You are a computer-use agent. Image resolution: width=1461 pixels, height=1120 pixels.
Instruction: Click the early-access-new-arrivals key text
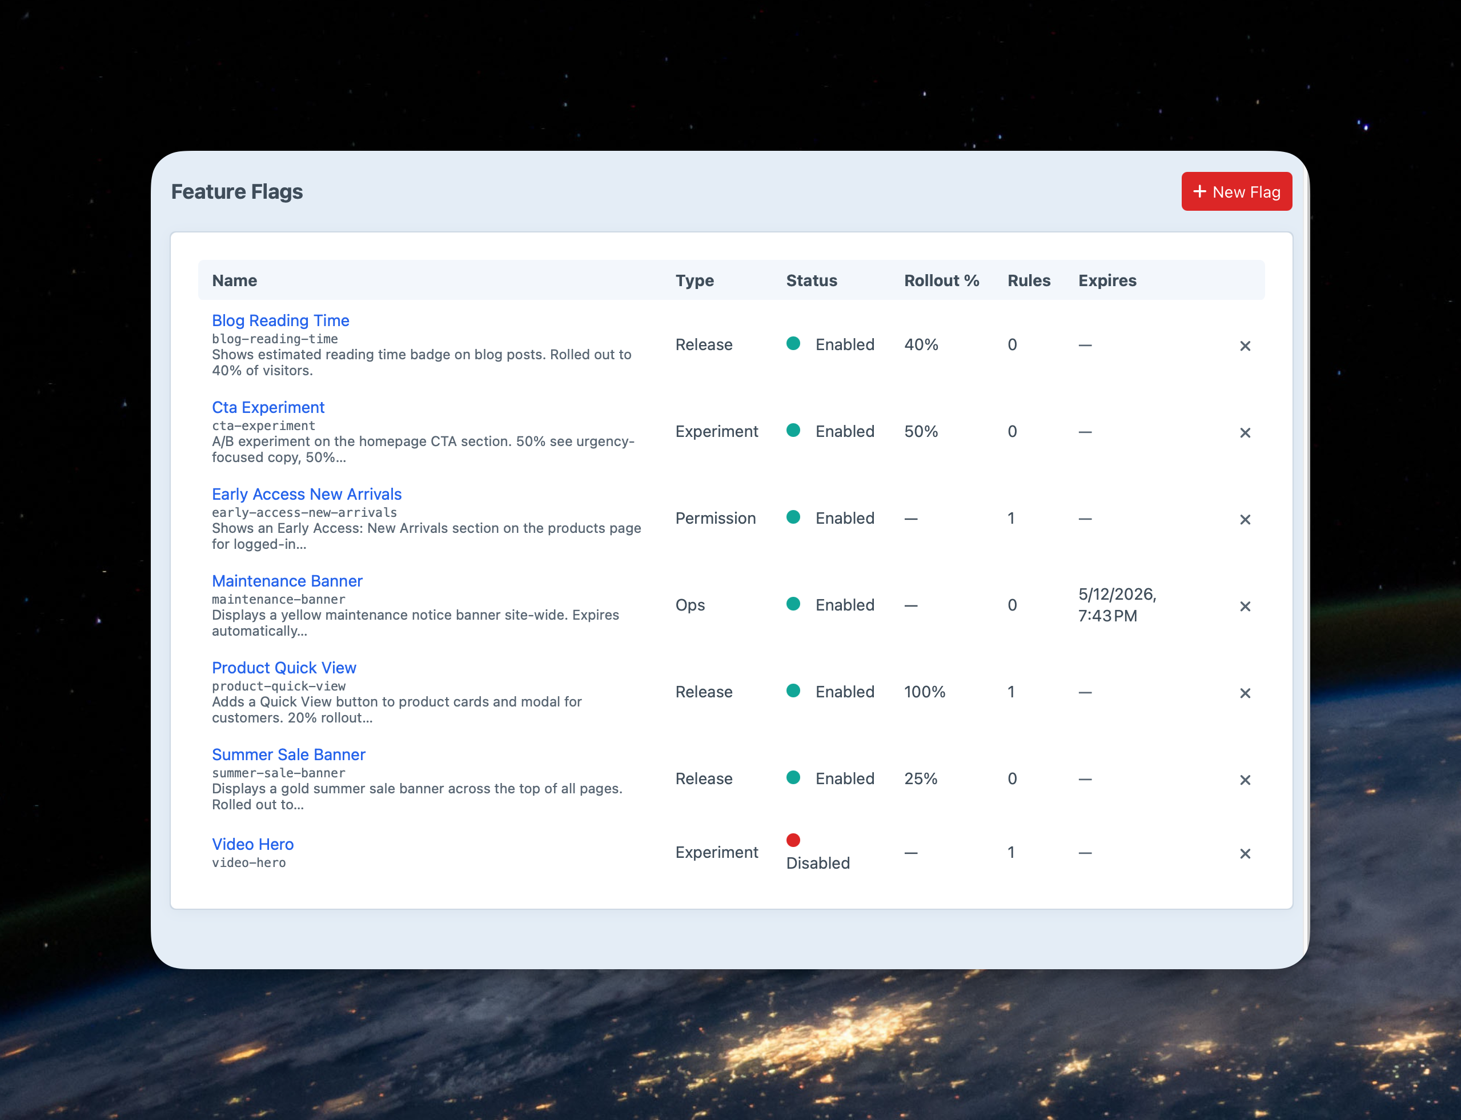click(x=304, y=512)
